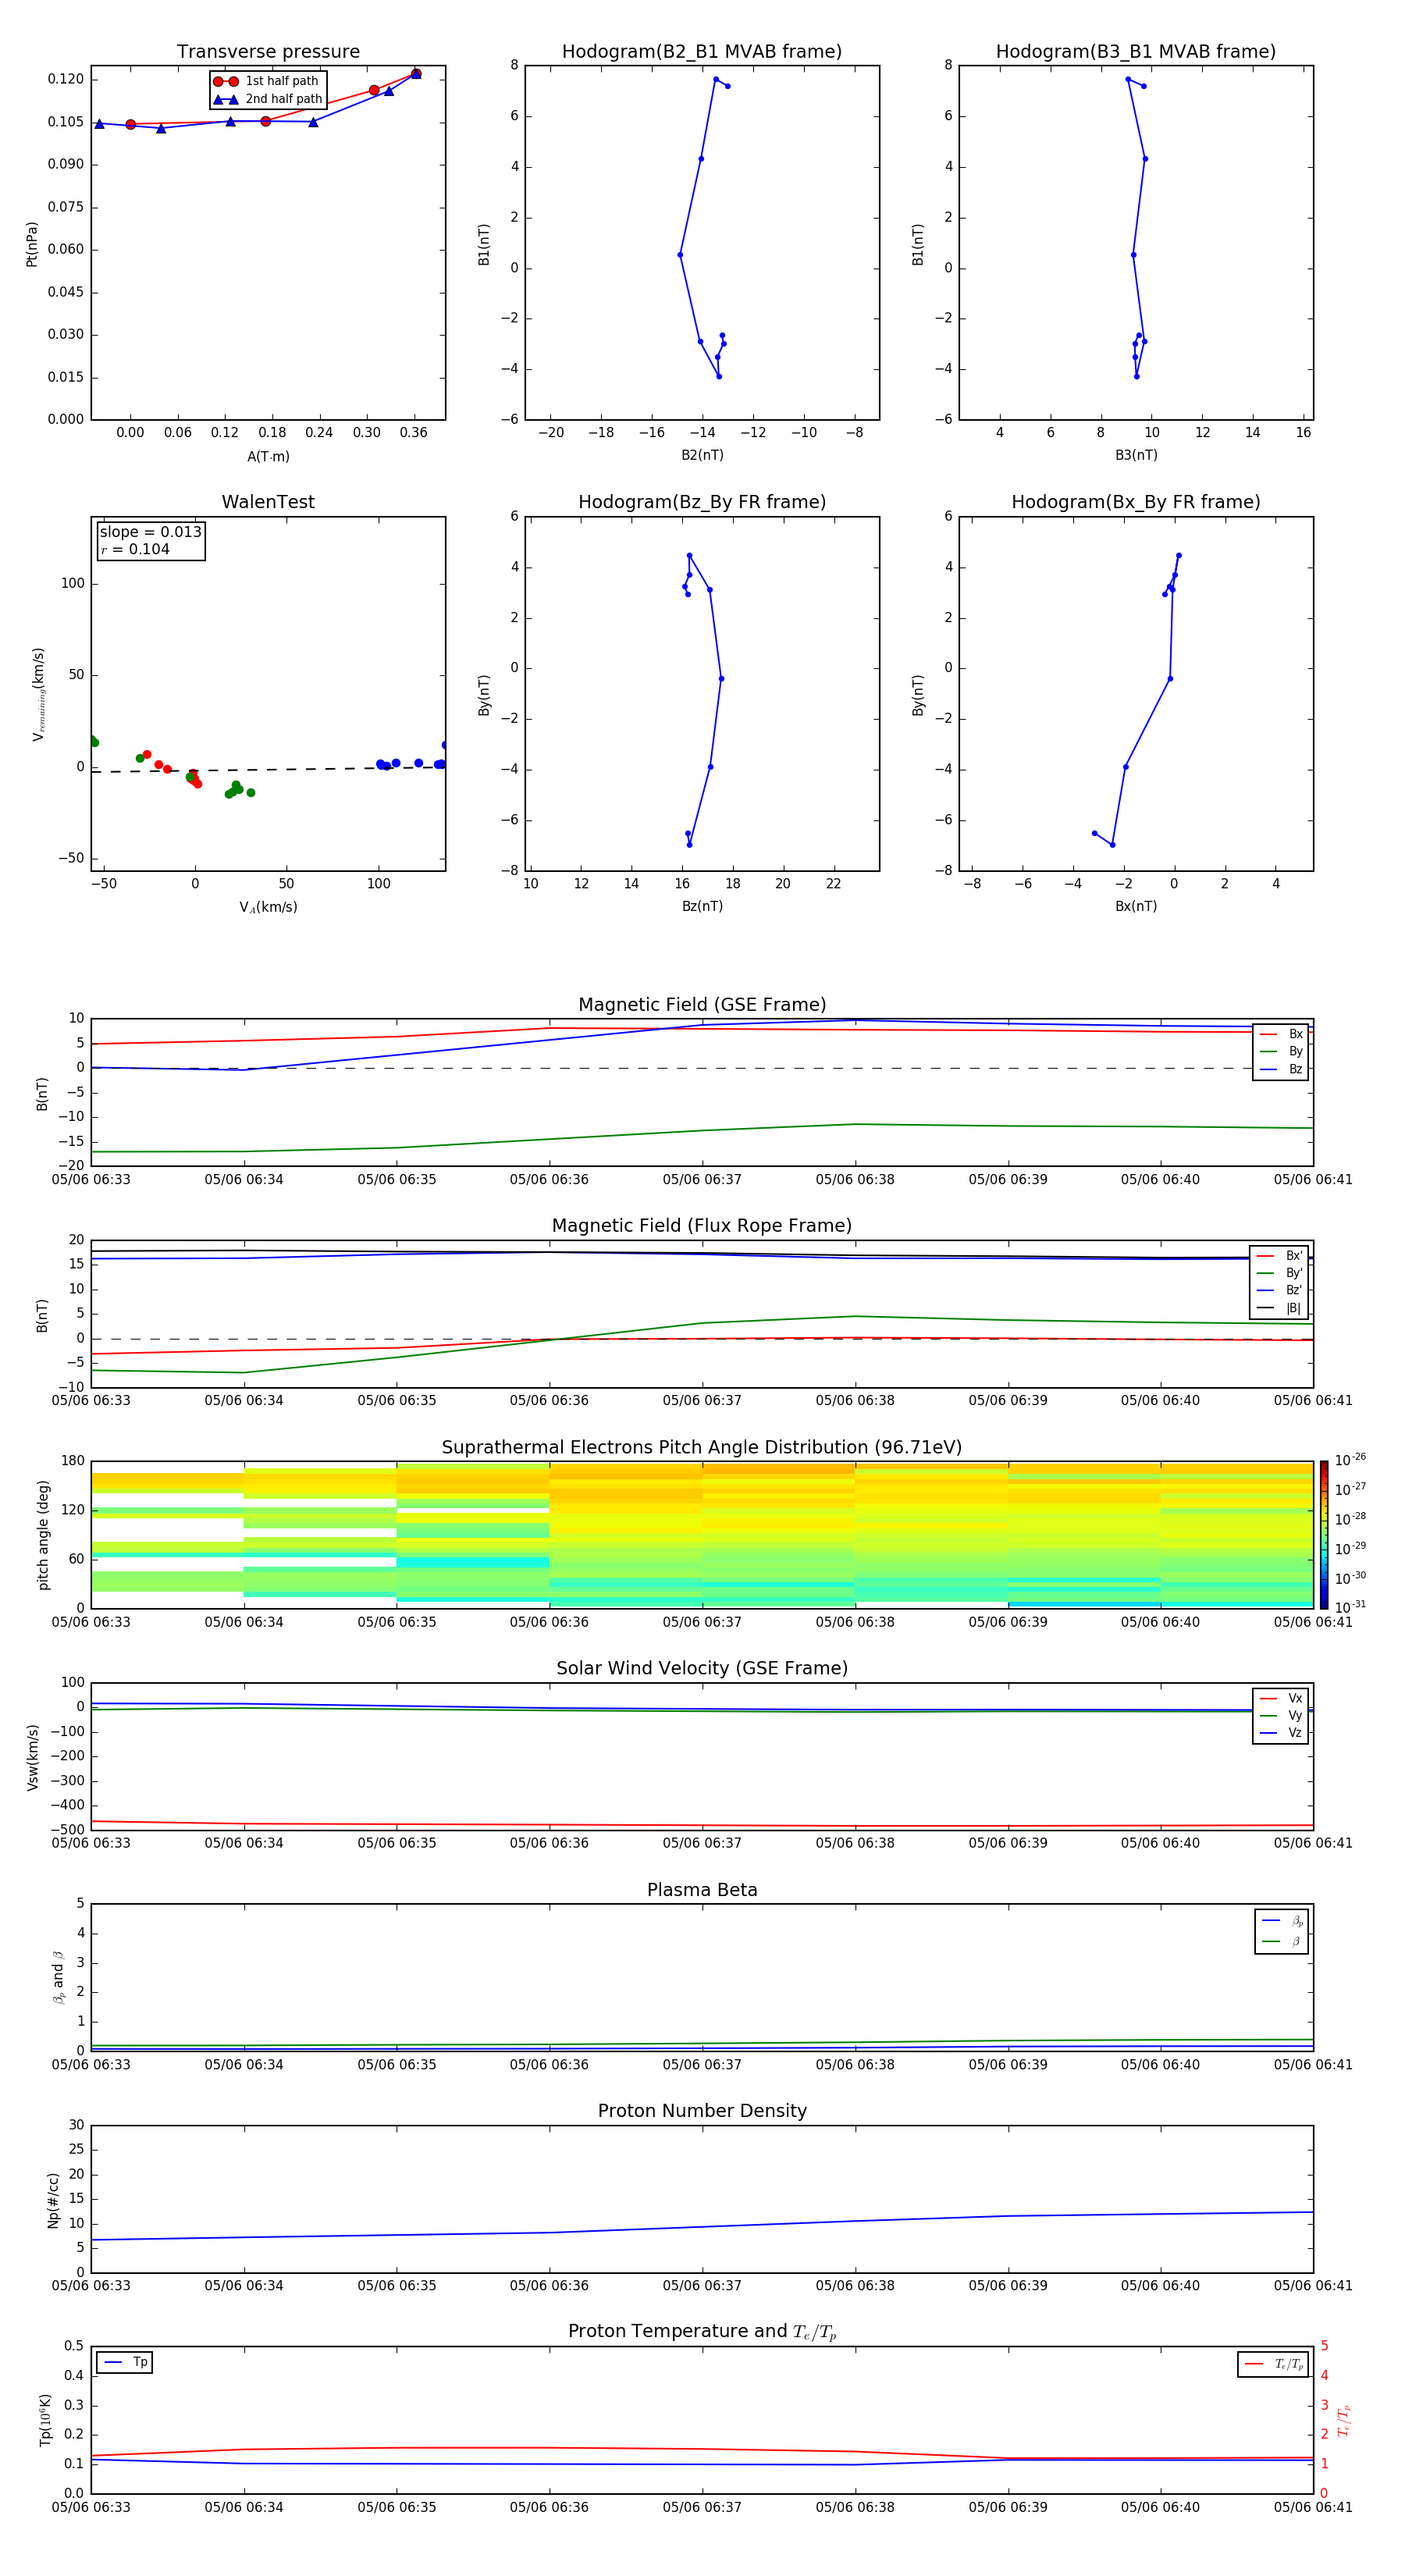The image size is (1405, 2576).
Task: Click the 'Np(#/cc)' axis label
Action: tap(53, 2199)
